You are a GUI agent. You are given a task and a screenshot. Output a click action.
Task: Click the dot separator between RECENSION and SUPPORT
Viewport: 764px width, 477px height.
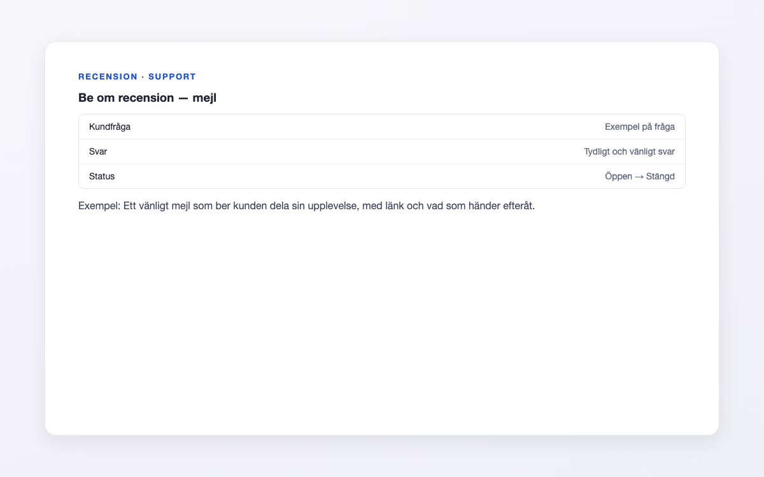tap(143, 76)
